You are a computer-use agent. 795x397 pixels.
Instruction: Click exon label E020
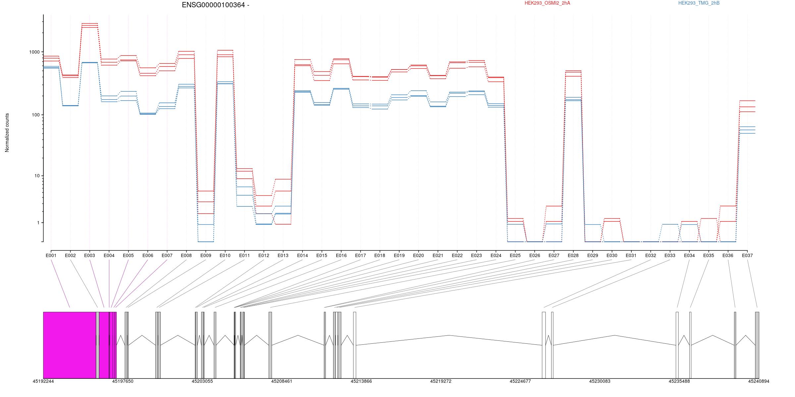pos(418,256)
